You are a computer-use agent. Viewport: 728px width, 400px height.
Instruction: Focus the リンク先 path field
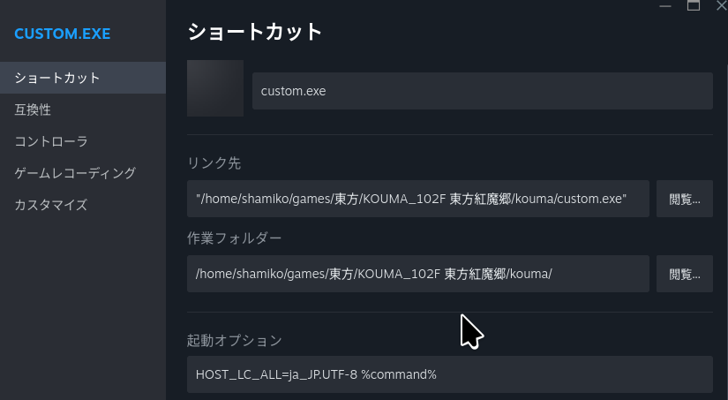point(418,199)
